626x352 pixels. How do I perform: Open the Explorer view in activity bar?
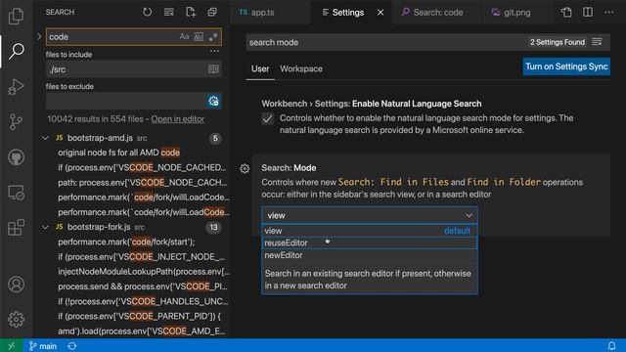pos(16,17)
